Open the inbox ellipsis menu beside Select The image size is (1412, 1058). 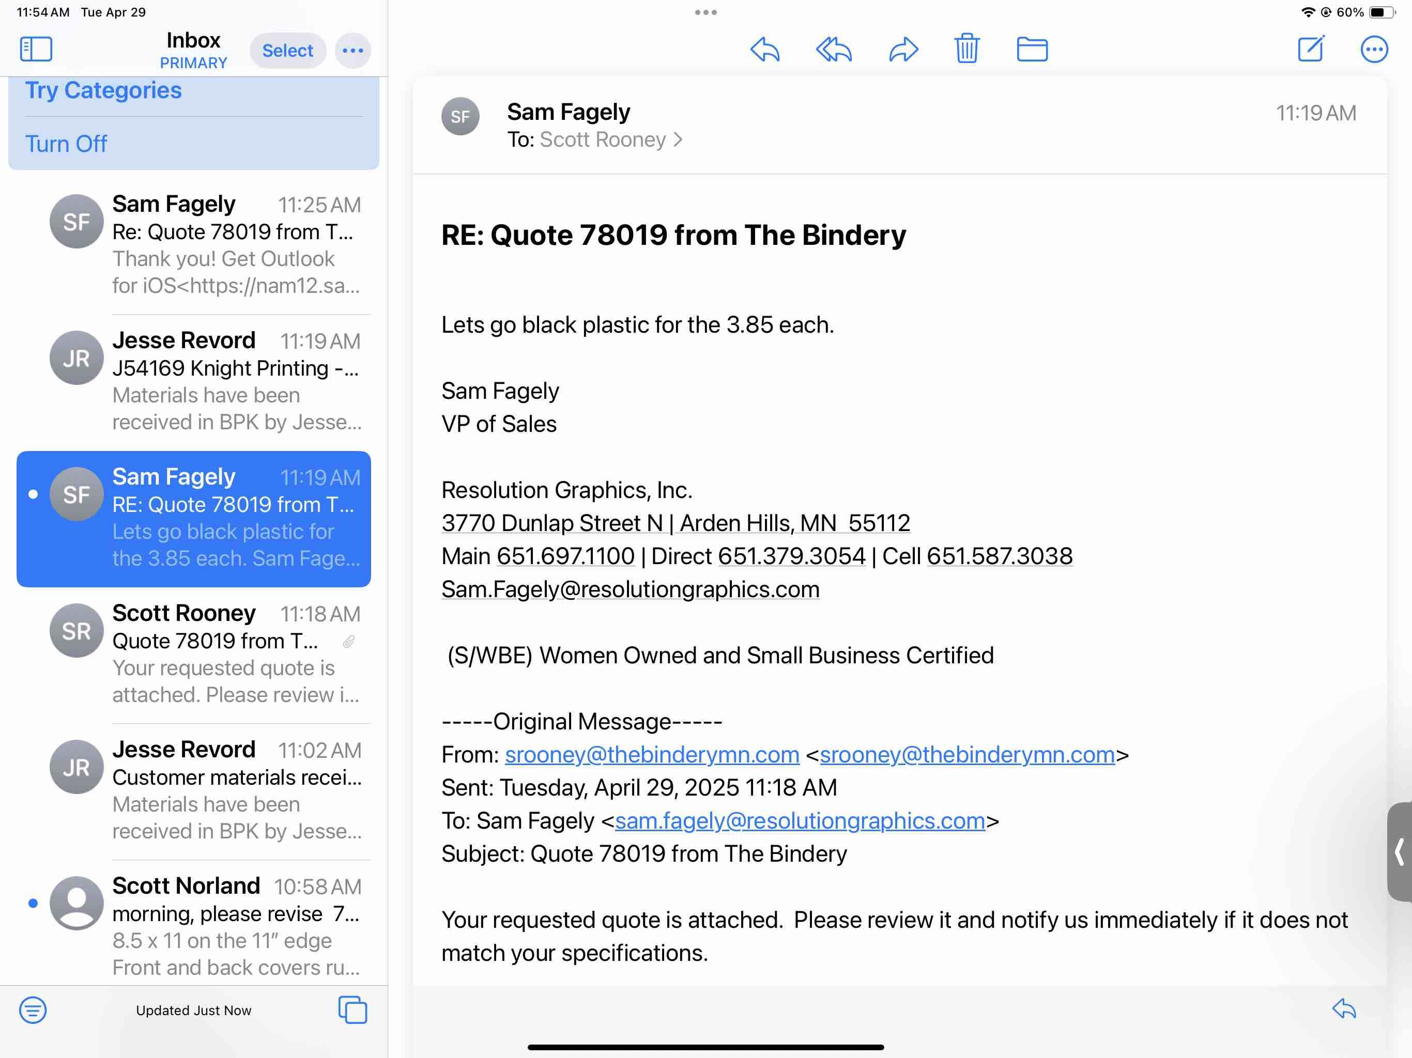pyautogui.click(x=352, y=51)
